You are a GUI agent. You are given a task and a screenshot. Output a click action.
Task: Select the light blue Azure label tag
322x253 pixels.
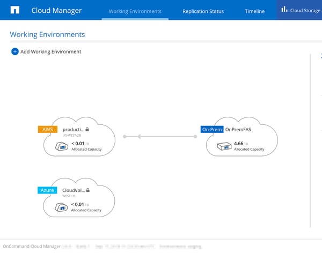tap(47, 190)
